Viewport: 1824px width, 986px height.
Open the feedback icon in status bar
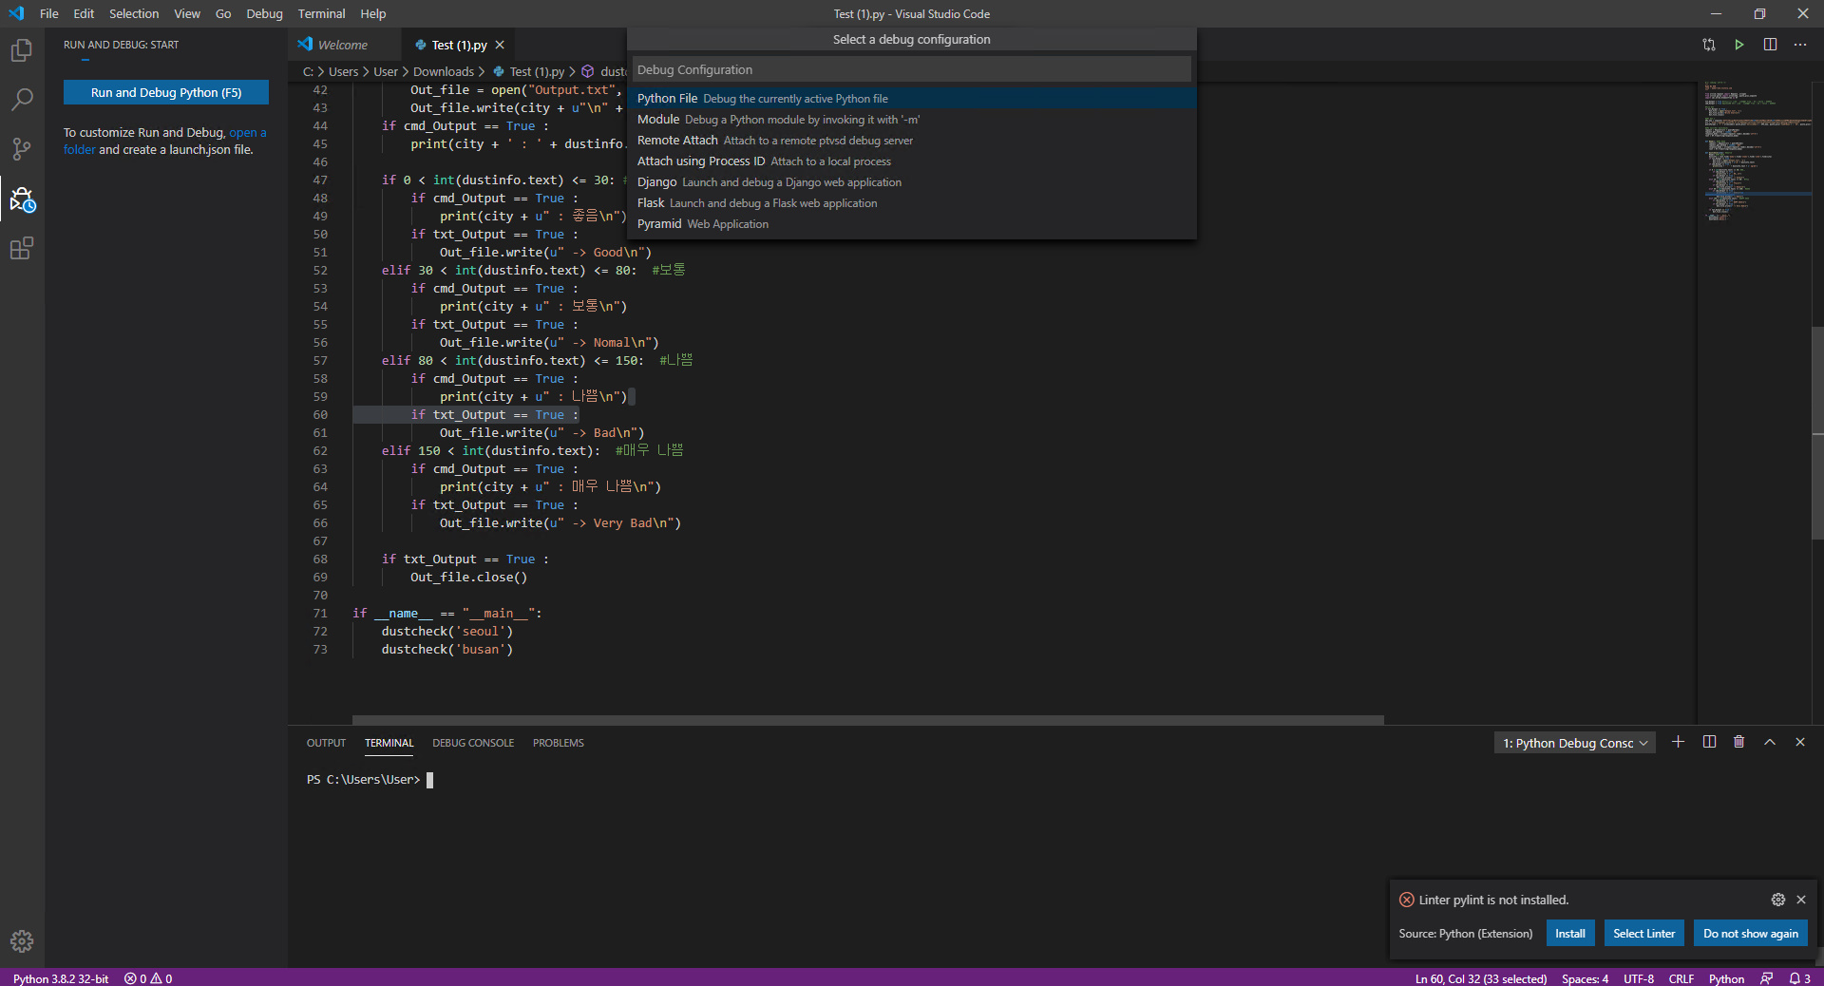1767,978
